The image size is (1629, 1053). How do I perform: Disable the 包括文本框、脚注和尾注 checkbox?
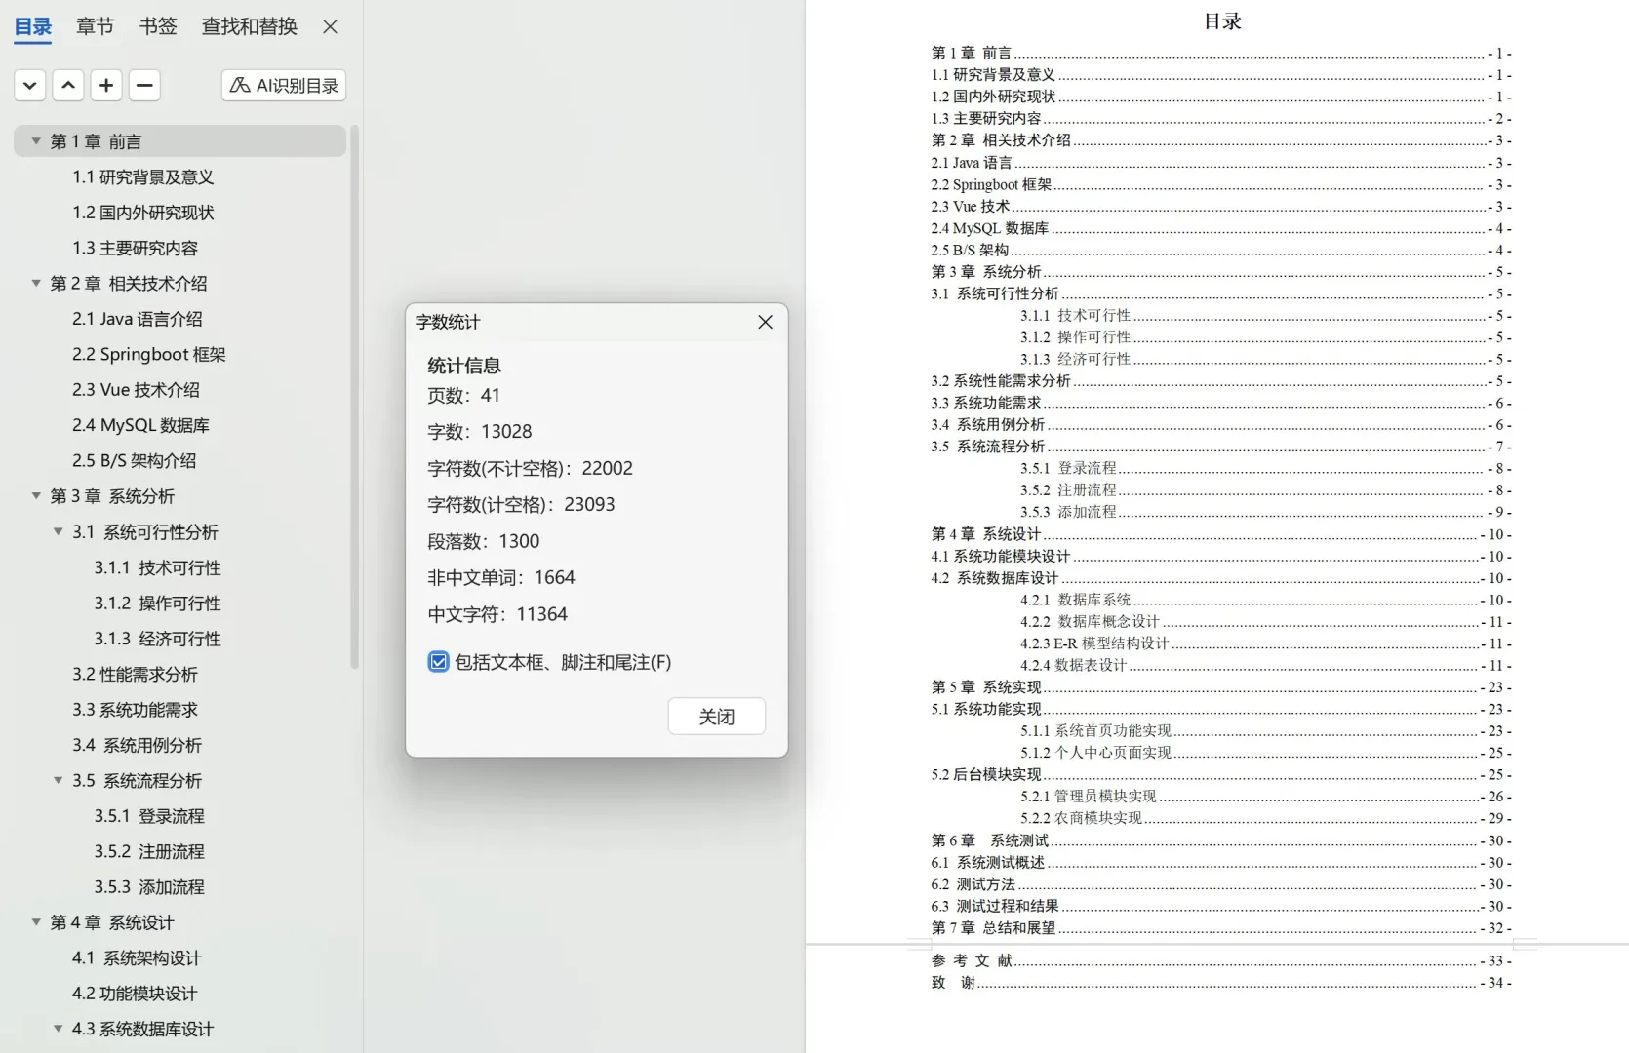coord(437,662)
